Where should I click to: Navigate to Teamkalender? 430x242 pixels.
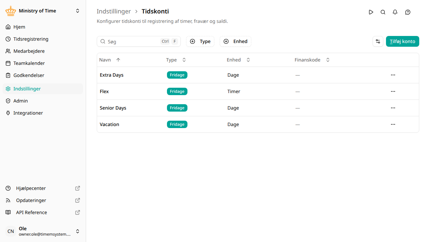coord(43,63)
